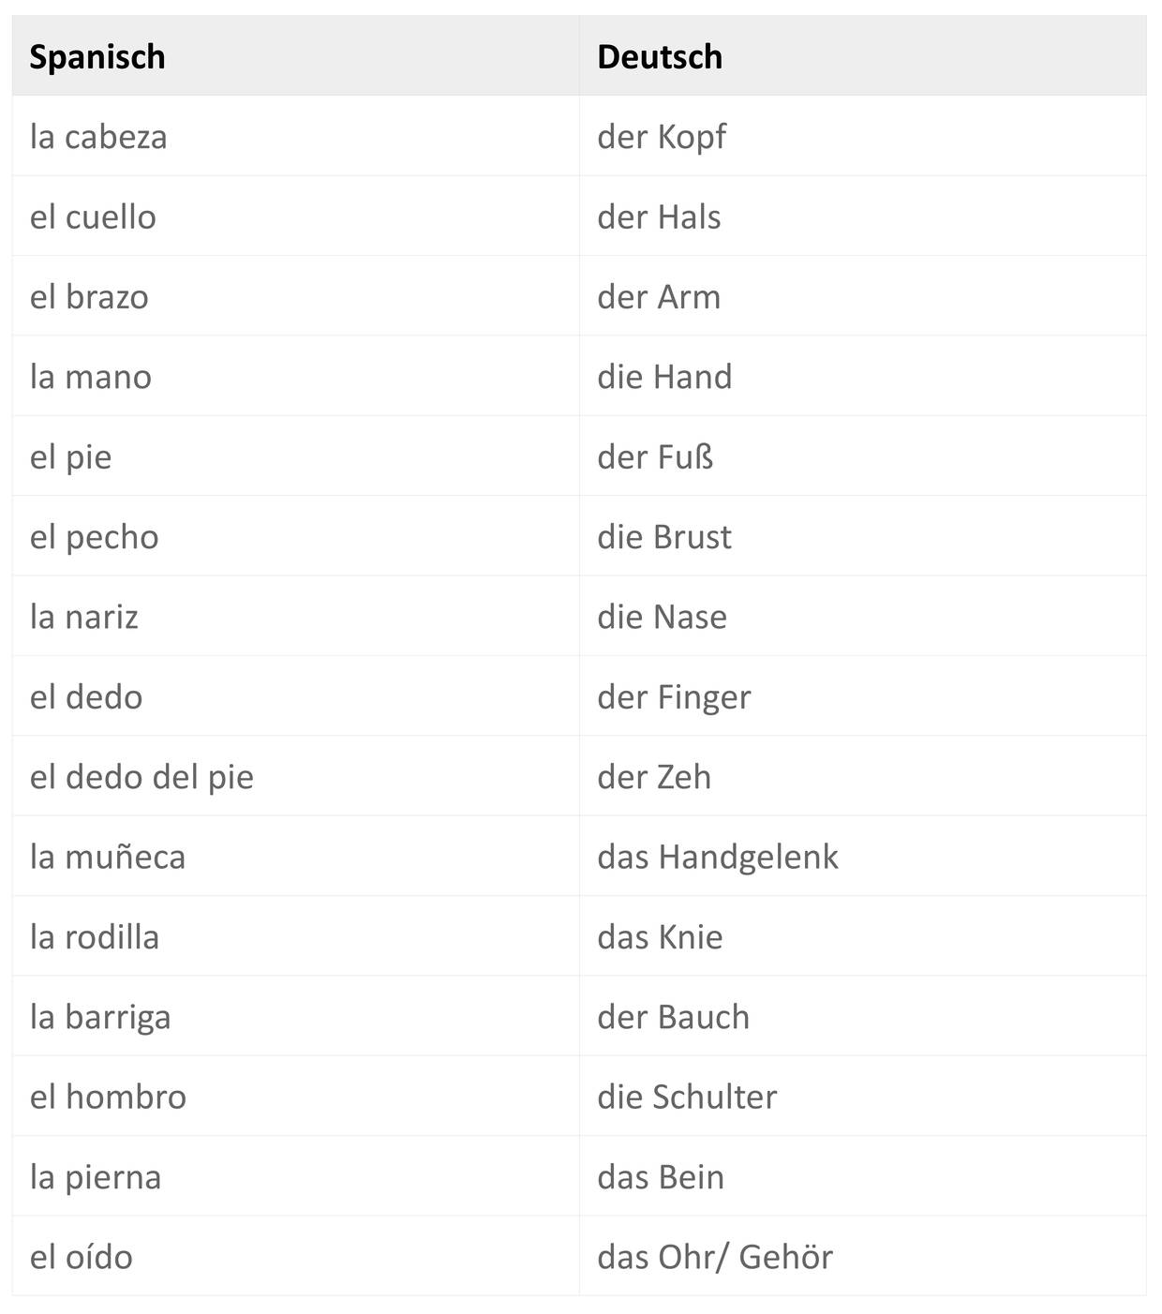This screenshot has width=1162, height=1314.
Task: Select the 'la mano' cell
Action: tap(91, 377)
